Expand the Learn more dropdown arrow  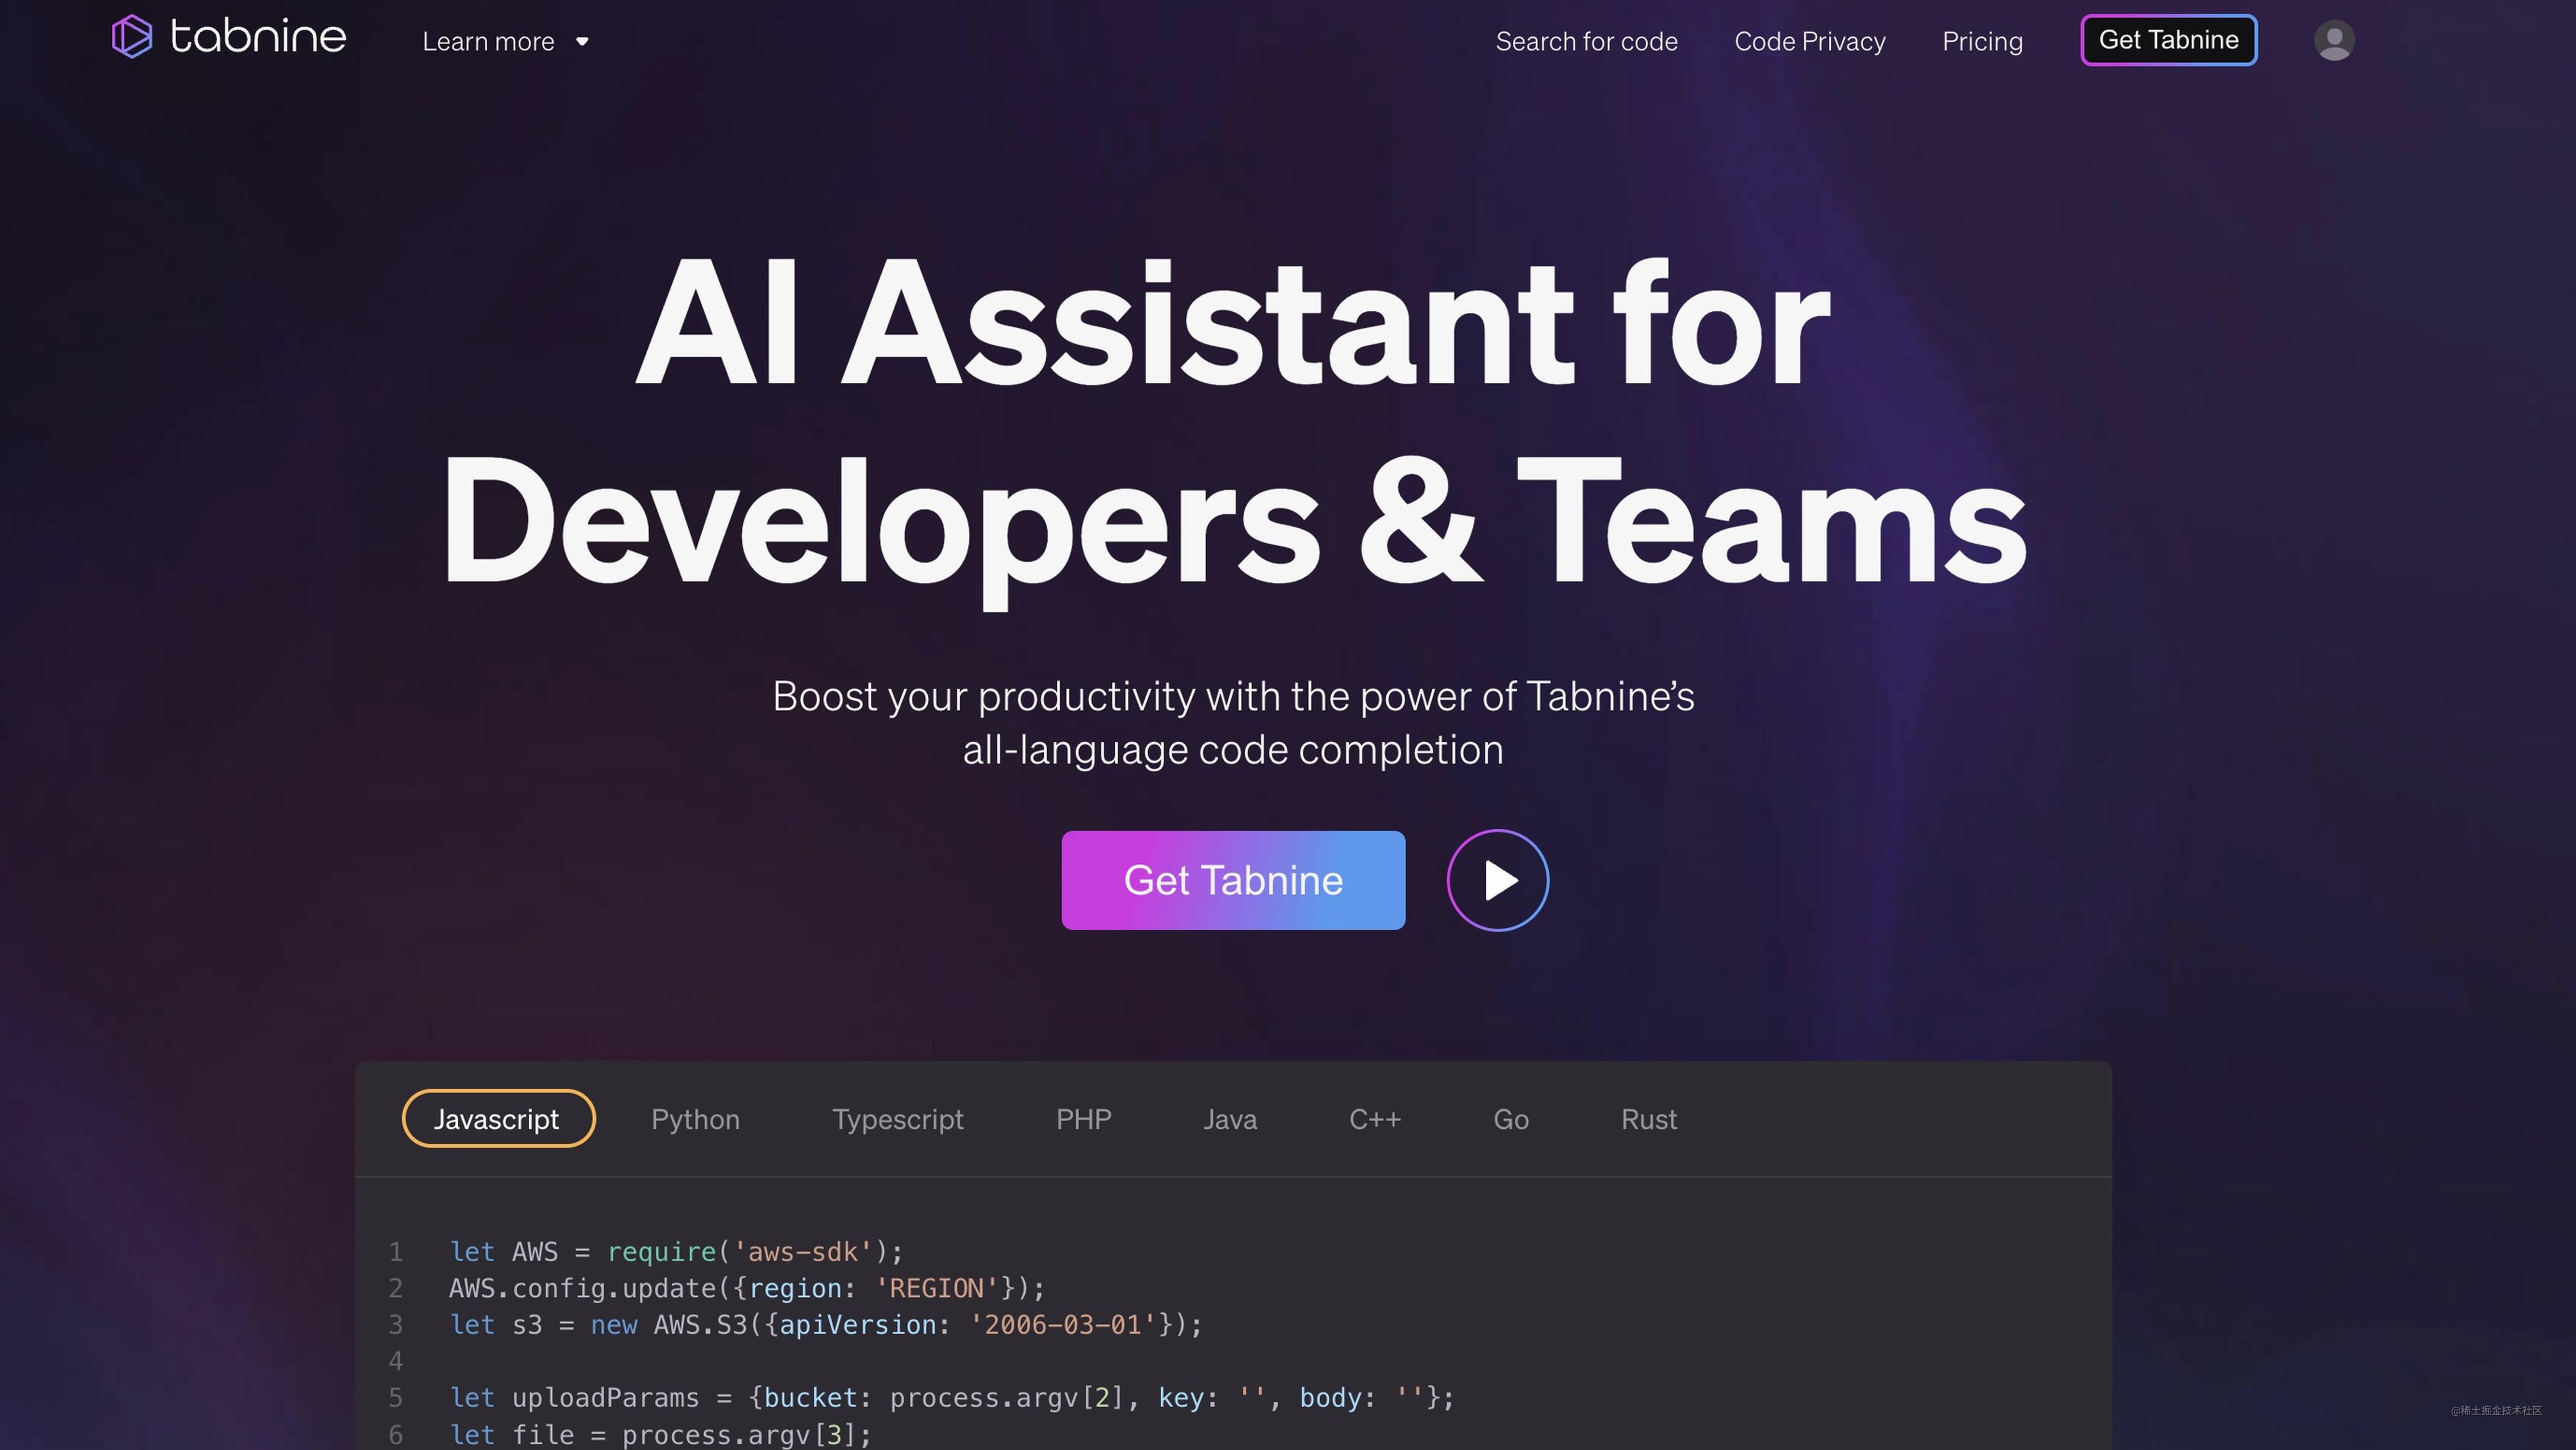click(582, 42)
